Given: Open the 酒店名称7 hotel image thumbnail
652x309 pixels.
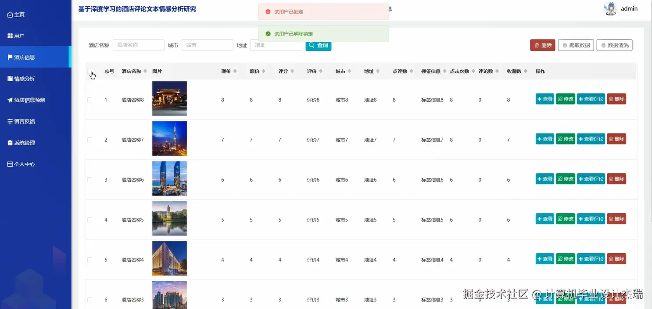Looking at the screenshot, I should [169, 138].
